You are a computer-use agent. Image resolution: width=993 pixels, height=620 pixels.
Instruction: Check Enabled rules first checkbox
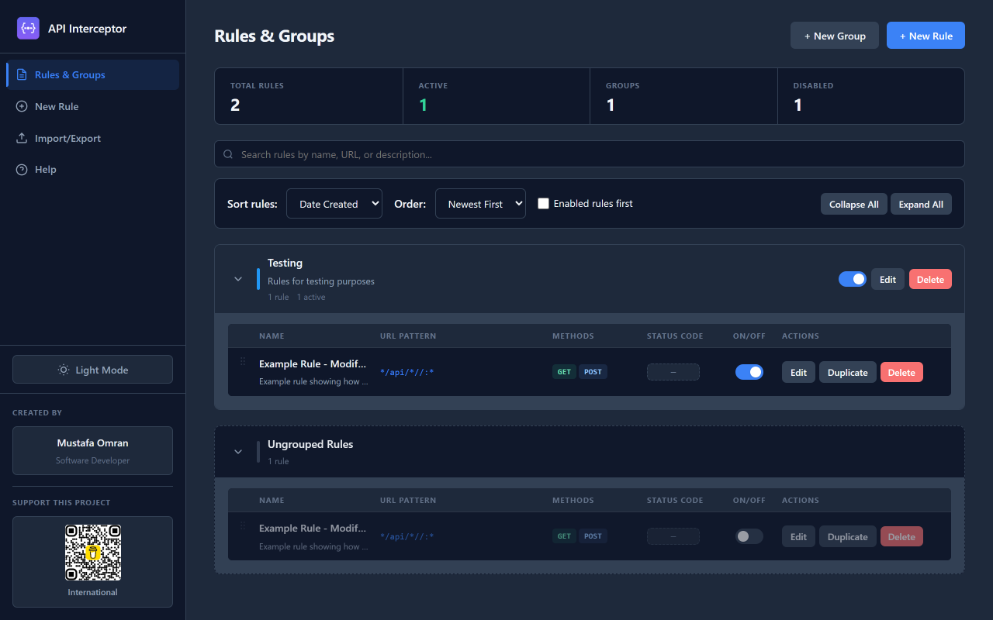pos(543,203)
